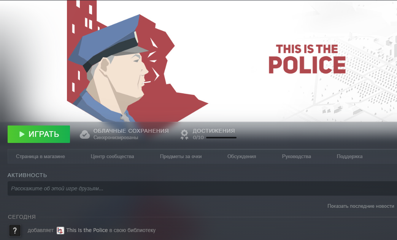Go to Центр сообщества tab

click(113, 157)
